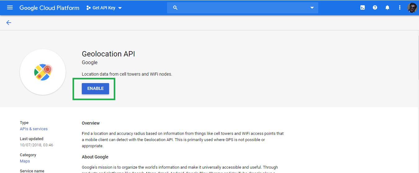The image size is (419, 173).
Task: Click the Google publisher name under the title
Action: tap(90, 63)
